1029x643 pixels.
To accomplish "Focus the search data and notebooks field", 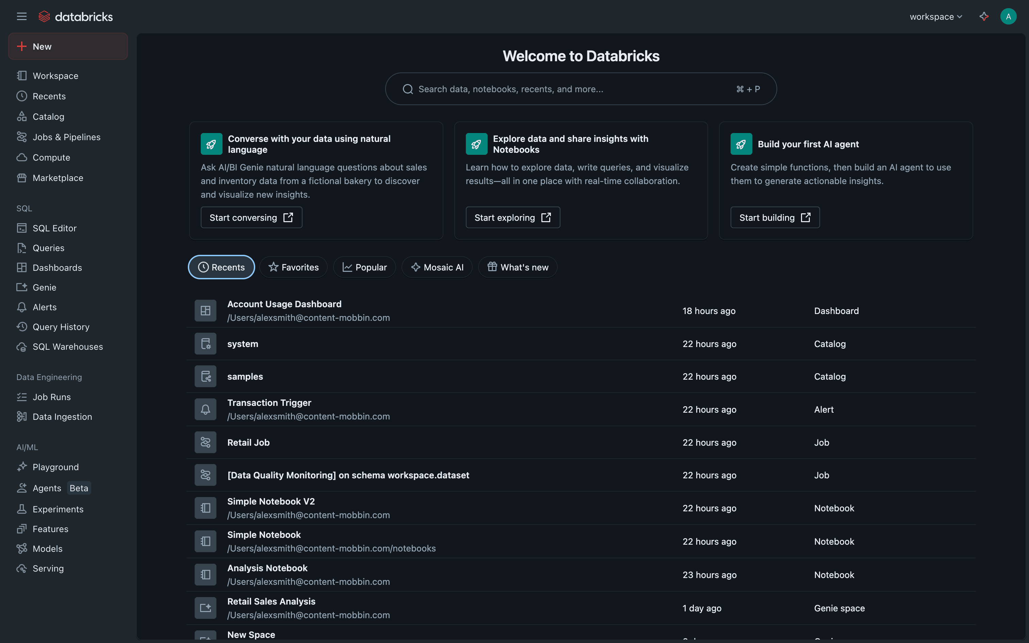I will point(570,89).
